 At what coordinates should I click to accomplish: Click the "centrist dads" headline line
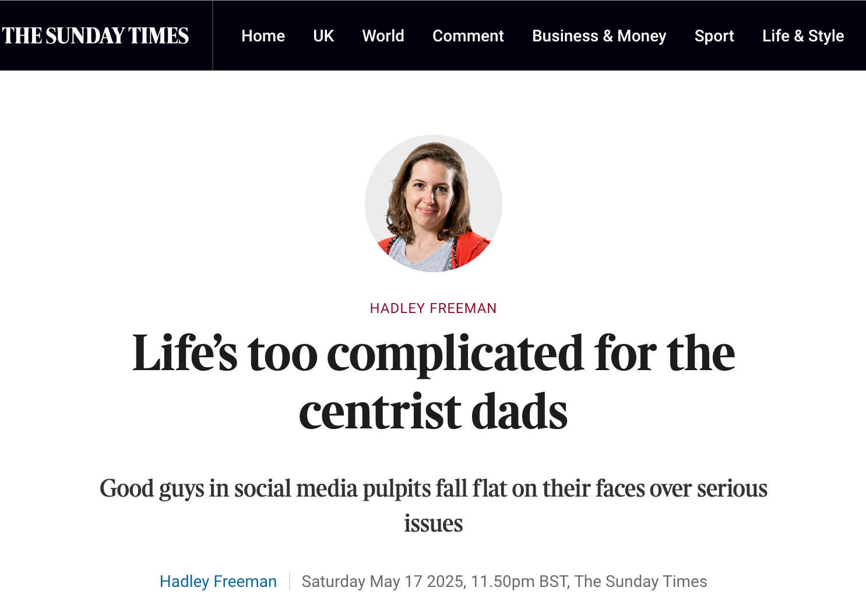pyautogui.click(x=433, y=411)
